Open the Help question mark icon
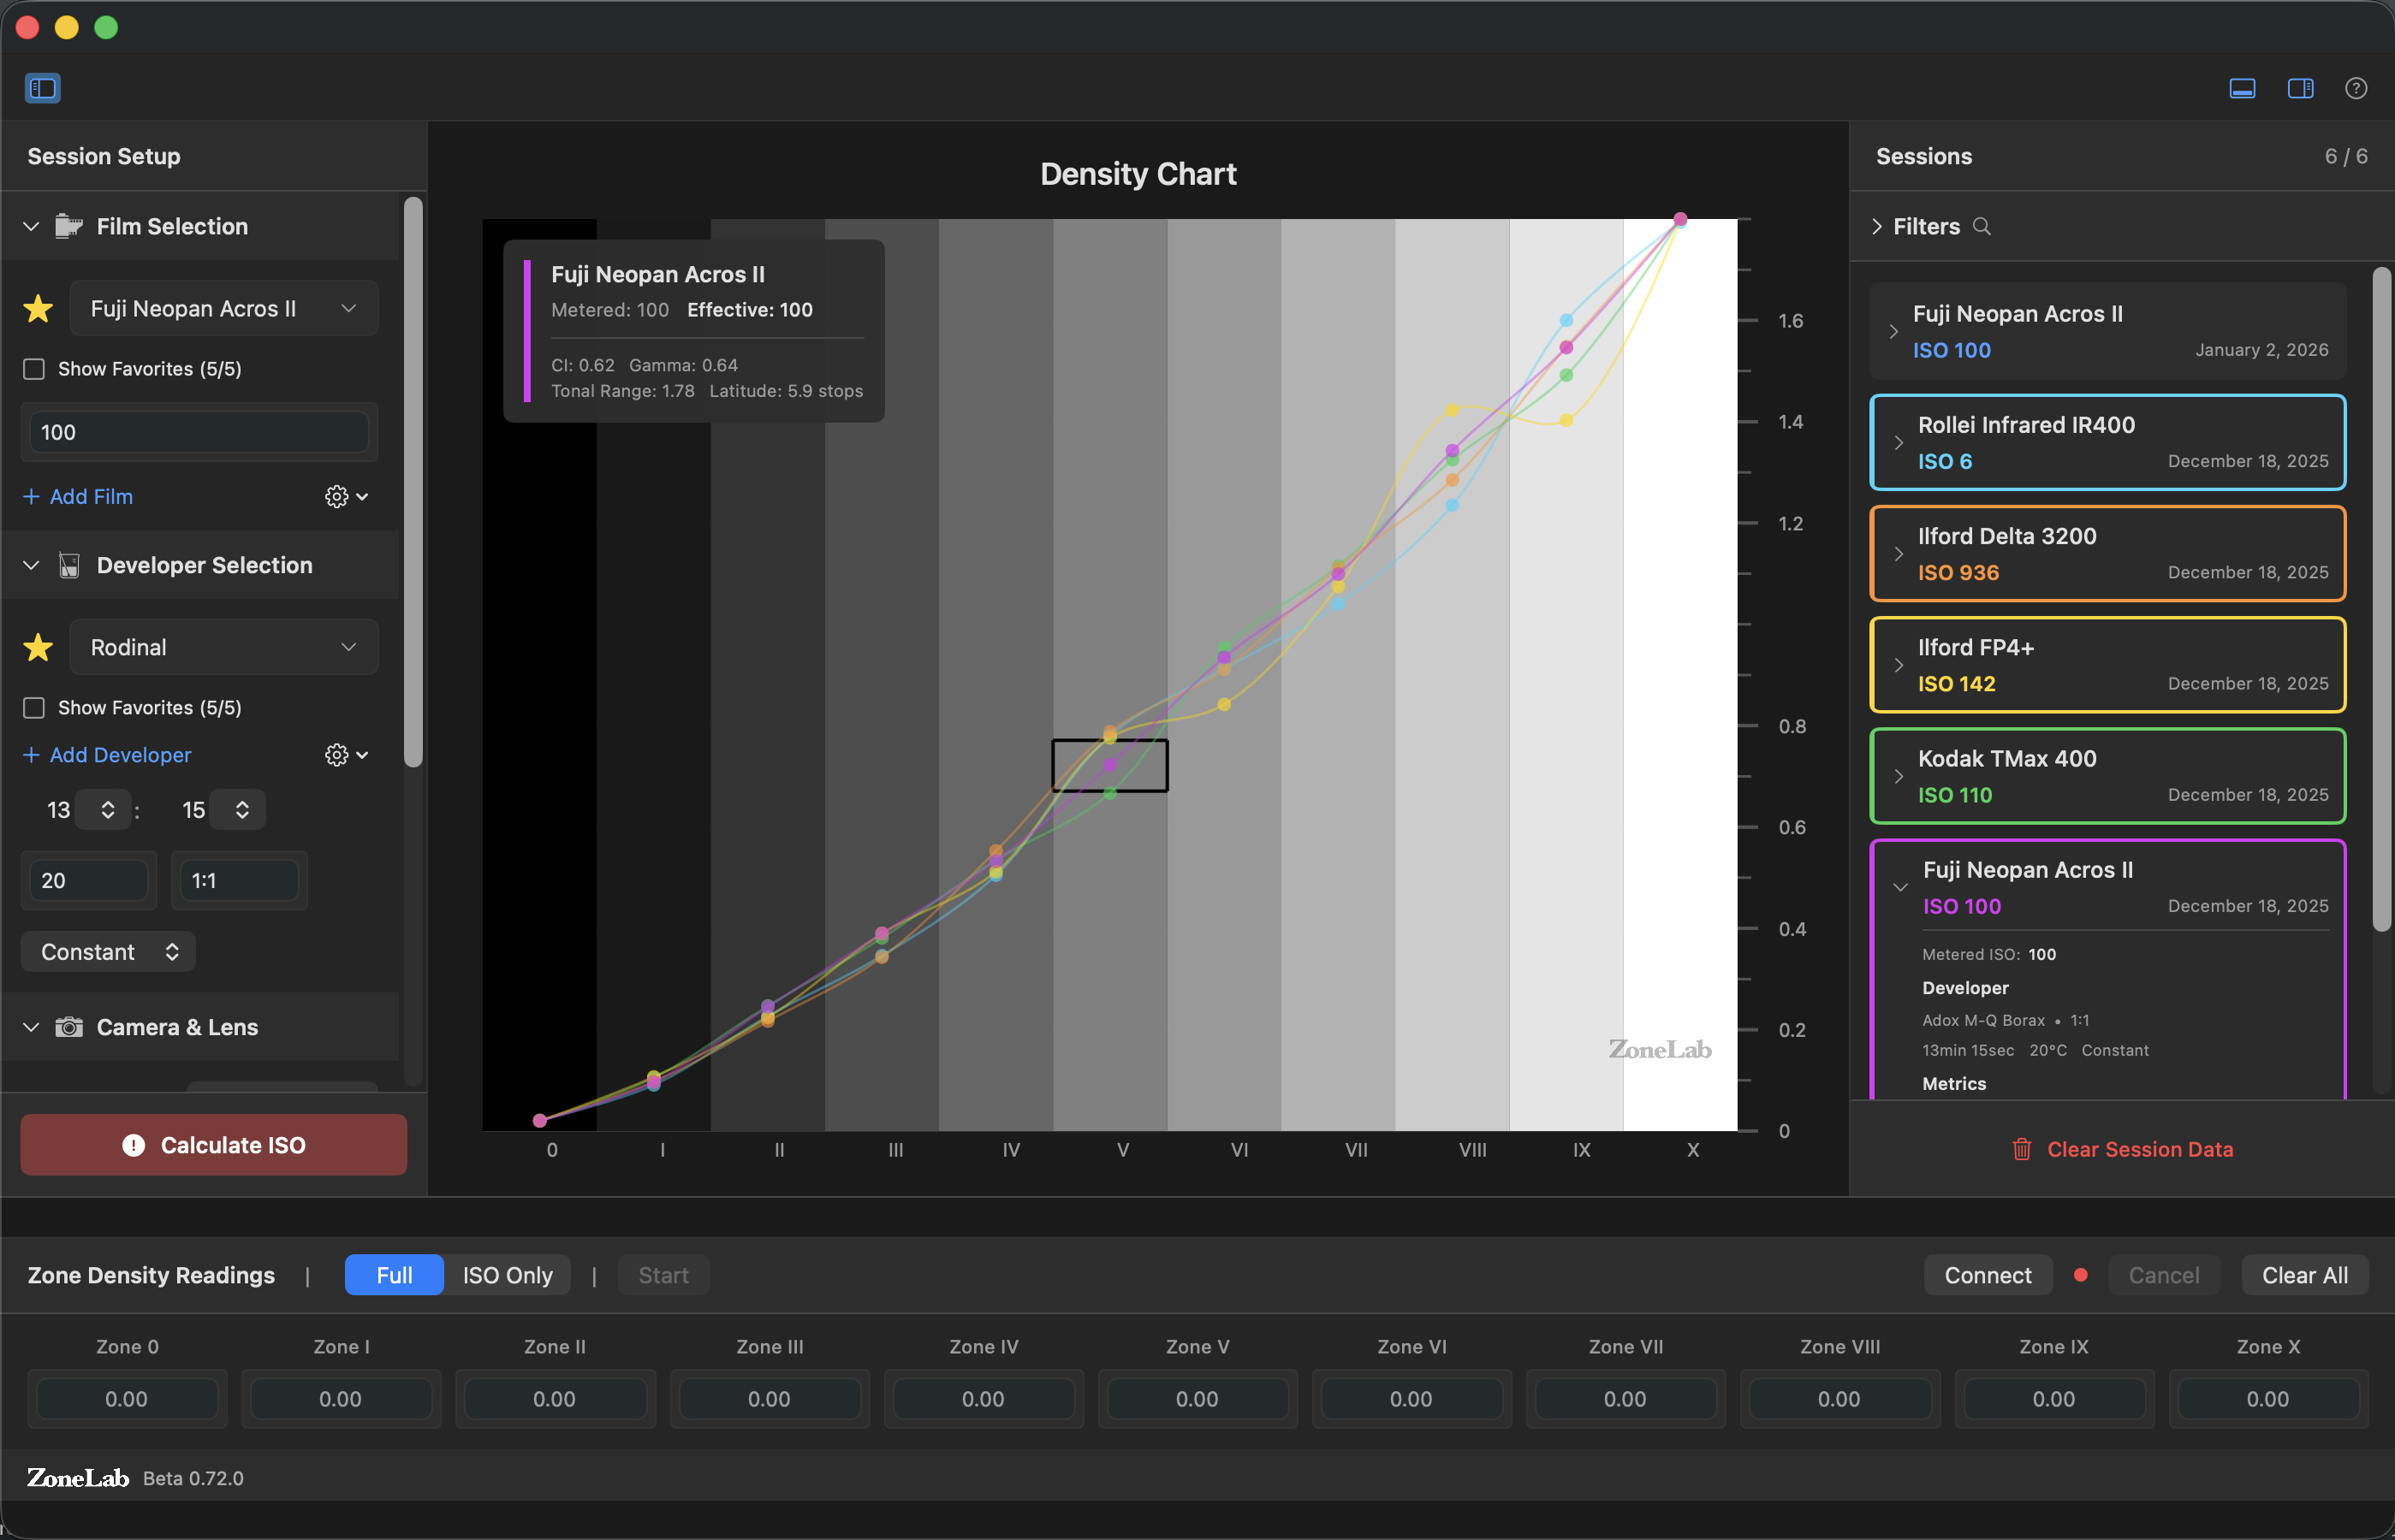The width and height of the screenshot is (2395, 1540). click(x=2356, y=88)
